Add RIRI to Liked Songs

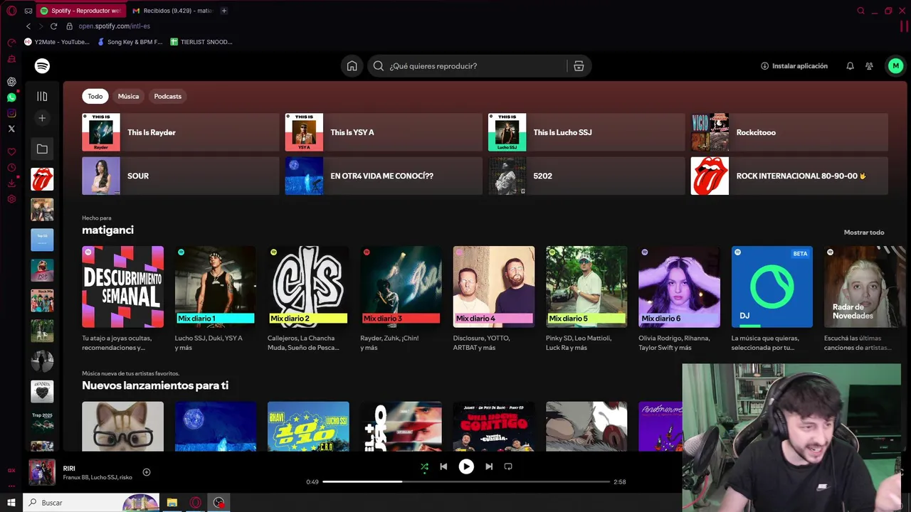pos(146,472)
